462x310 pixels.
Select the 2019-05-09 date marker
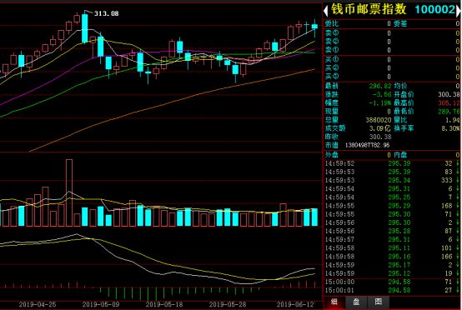tap(101, 304)
